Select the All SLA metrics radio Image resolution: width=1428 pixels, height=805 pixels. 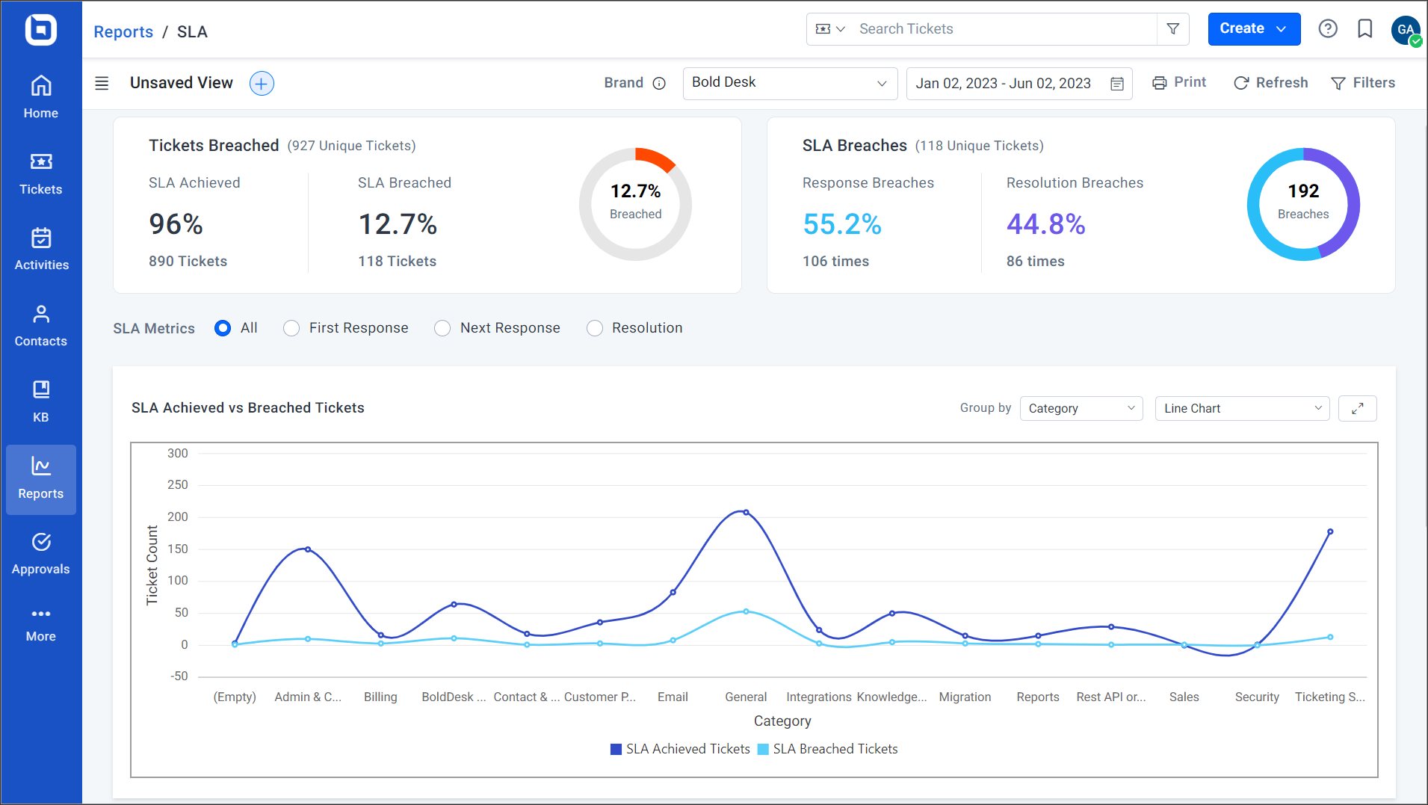(x=223, y=328)
